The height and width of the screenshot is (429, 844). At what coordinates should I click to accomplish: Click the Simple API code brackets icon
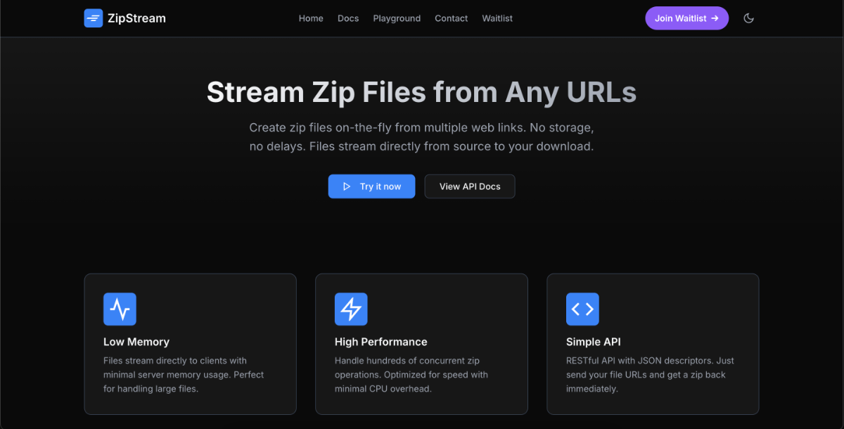582,309
